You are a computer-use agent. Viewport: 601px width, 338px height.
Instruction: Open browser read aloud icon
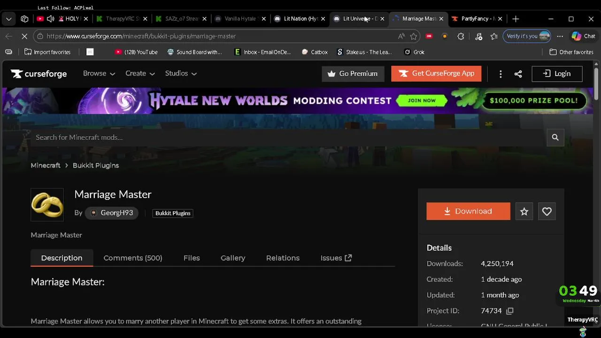[401, 36]
